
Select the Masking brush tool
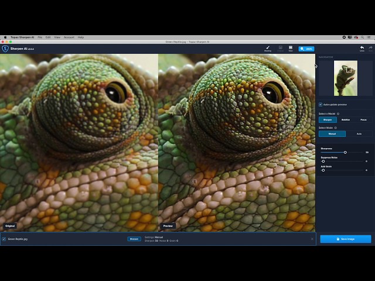pyautogui.click(x=268, y=49)
